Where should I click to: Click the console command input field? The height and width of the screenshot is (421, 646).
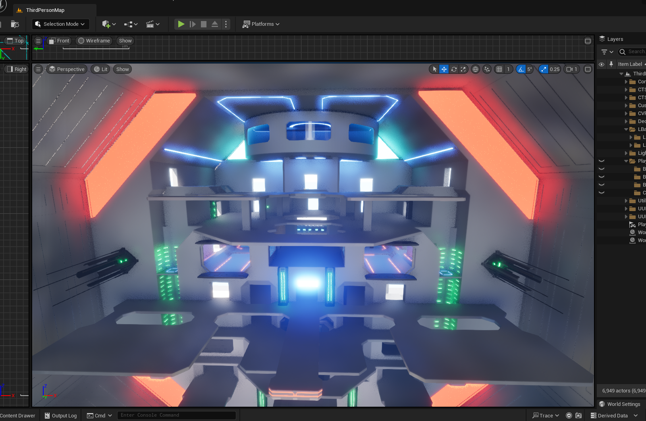[176, 415]
